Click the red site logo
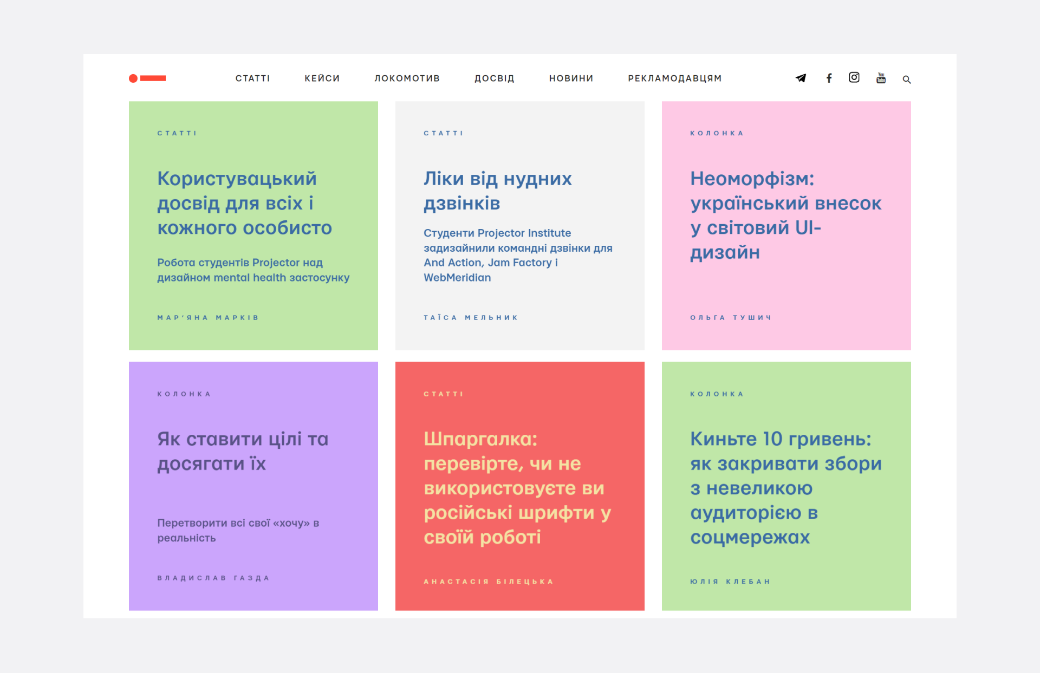This screenshot has height=673, width=1040. 147,78
